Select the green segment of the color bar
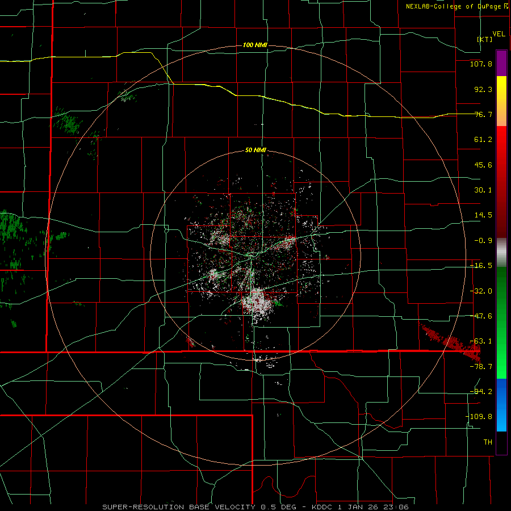Screen dimensions: 511x511 [x=501, y=322]
